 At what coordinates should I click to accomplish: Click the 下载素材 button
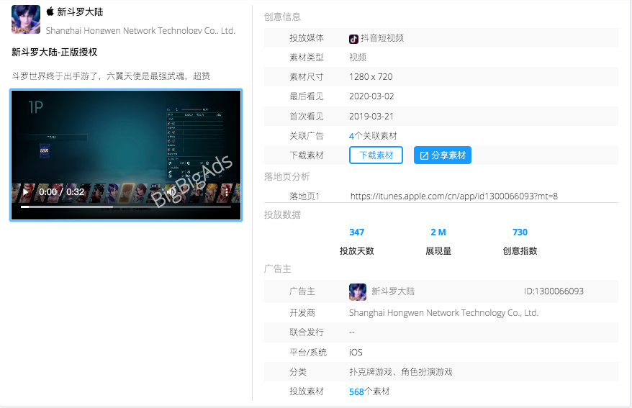376,155
